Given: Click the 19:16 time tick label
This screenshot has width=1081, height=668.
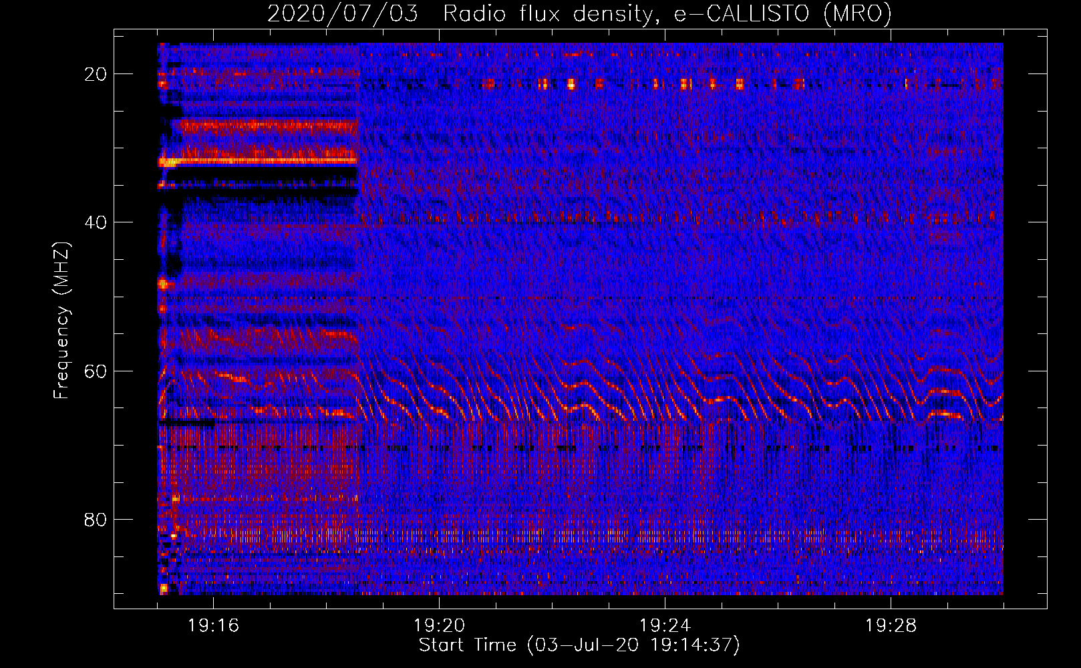Looking at the screenshot, I should [213, 626].
